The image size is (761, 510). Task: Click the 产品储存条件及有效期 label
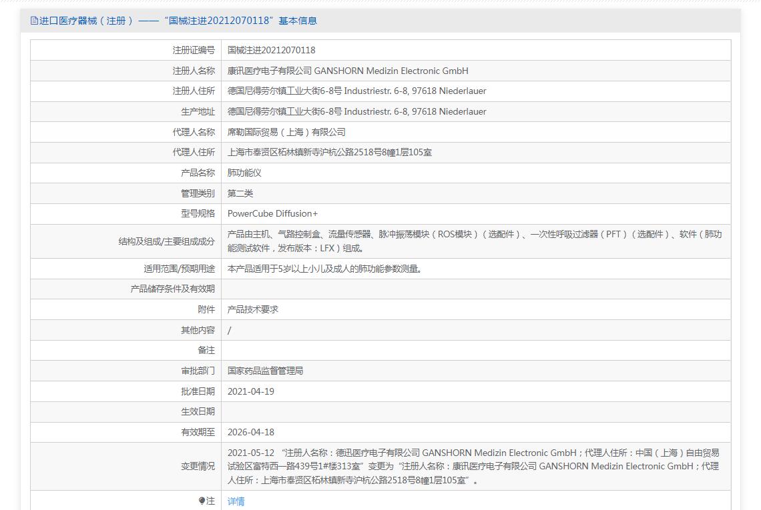(x=173, y=289)
